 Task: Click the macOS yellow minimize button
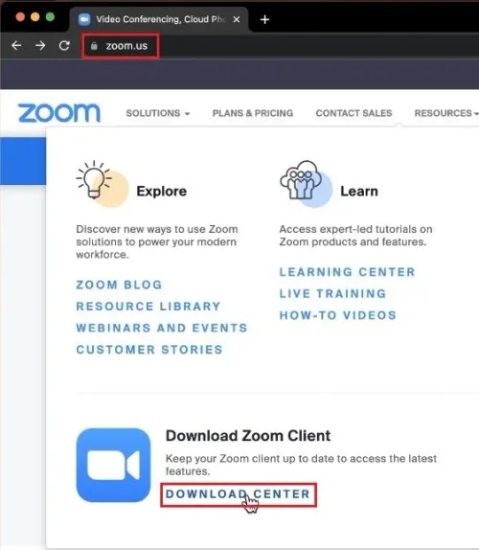coord(35,17)
